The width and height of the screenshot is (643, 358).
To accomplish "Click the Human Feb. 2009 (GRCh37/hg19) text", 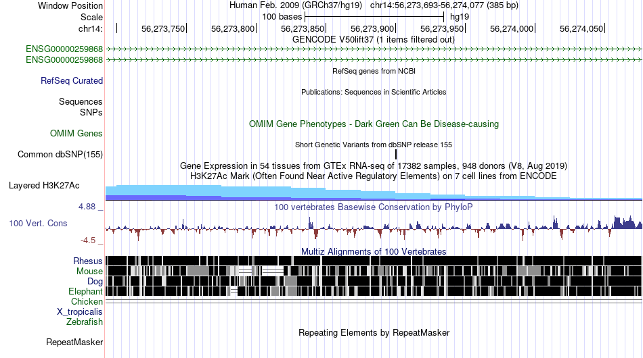I will pyautogui.click(x=295, y=5).
